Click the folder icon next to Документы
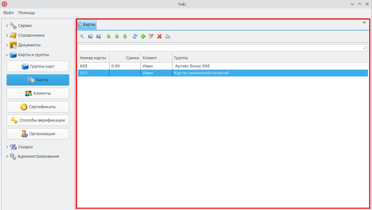This screenshot has width=372, height=210. tap(13, 45)
